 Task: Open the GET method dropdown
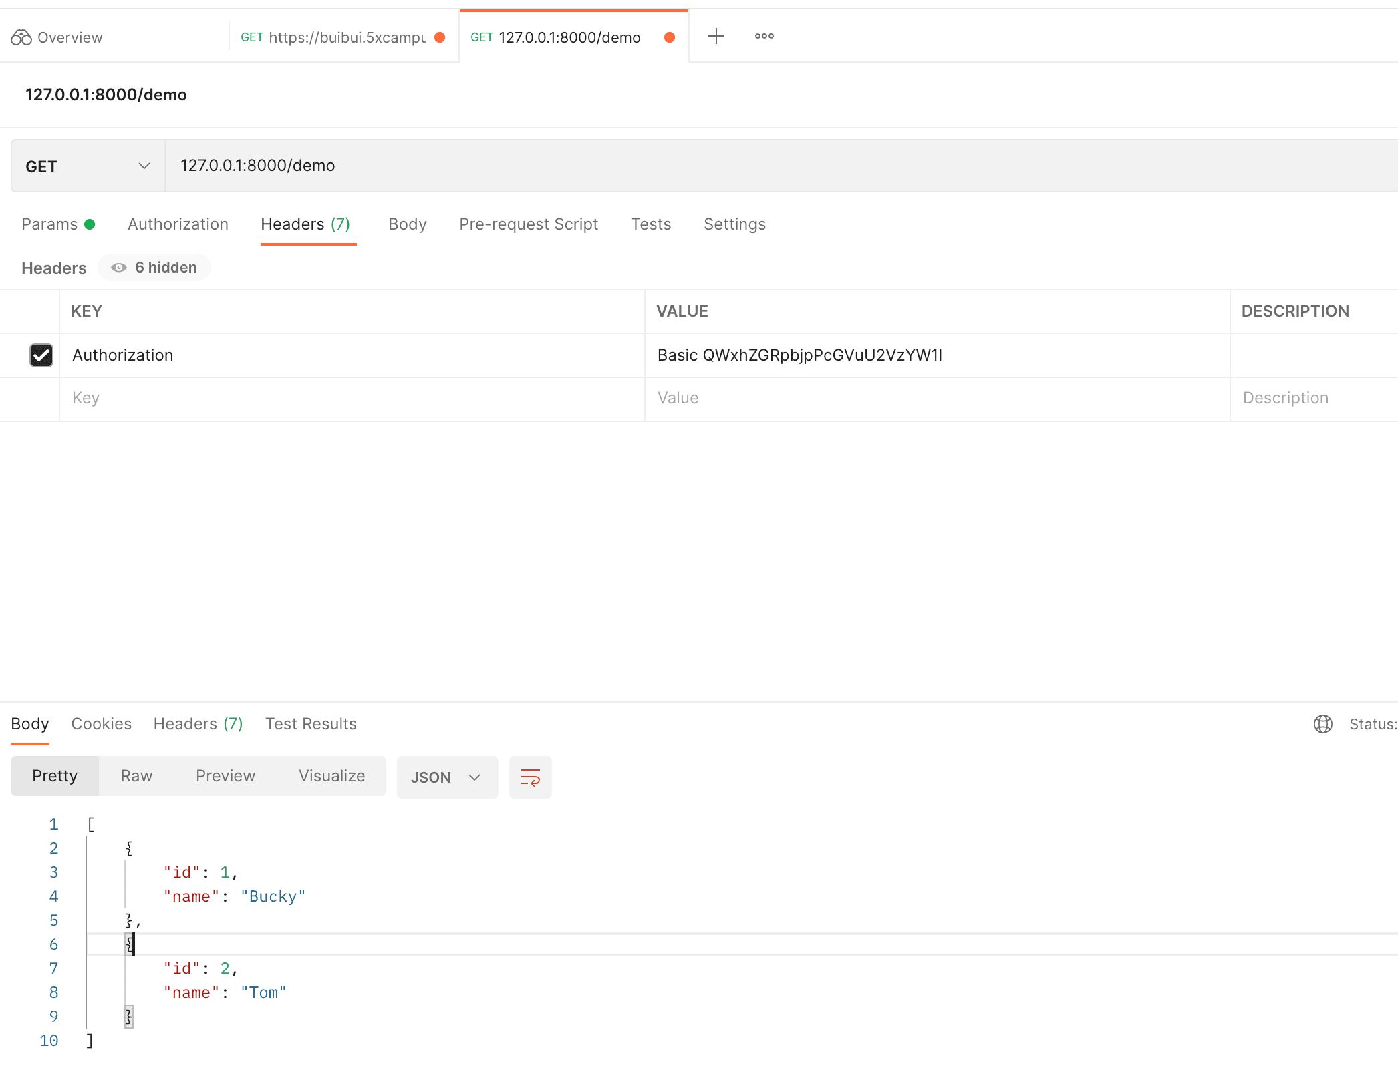pyautogui.click(x=88, y=166)
